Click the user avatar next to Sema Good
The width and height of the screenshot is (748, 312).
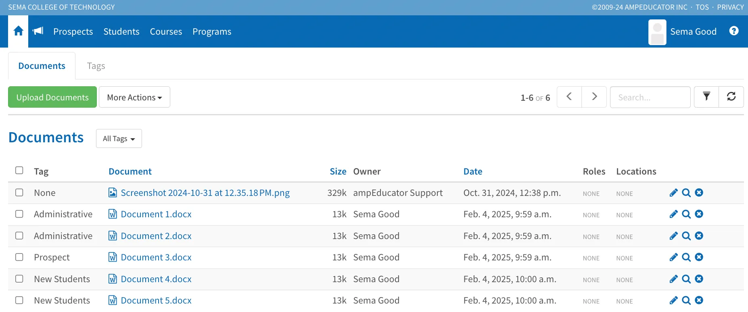coord(657,32)
